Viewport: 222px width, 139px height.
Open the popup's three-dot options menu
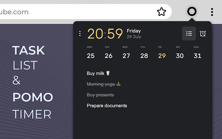click(x=80, y=34)
